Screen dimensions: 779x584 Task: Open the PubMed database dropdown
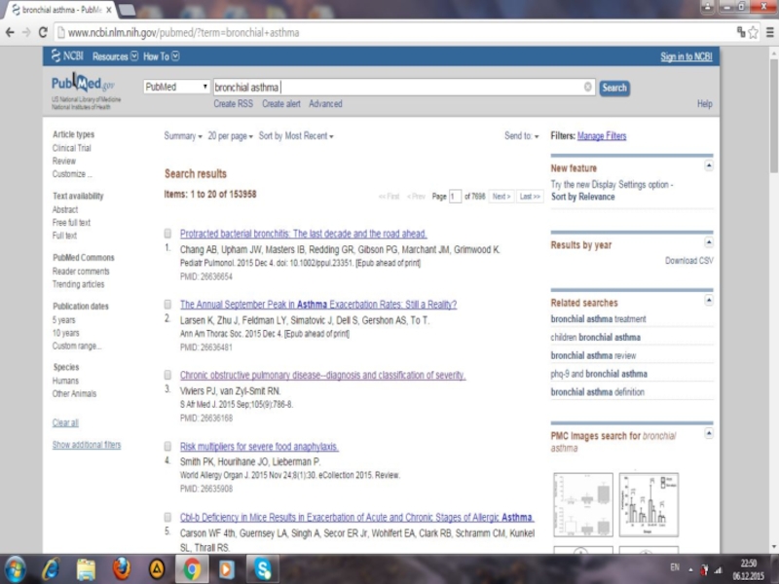click(176, 87)
